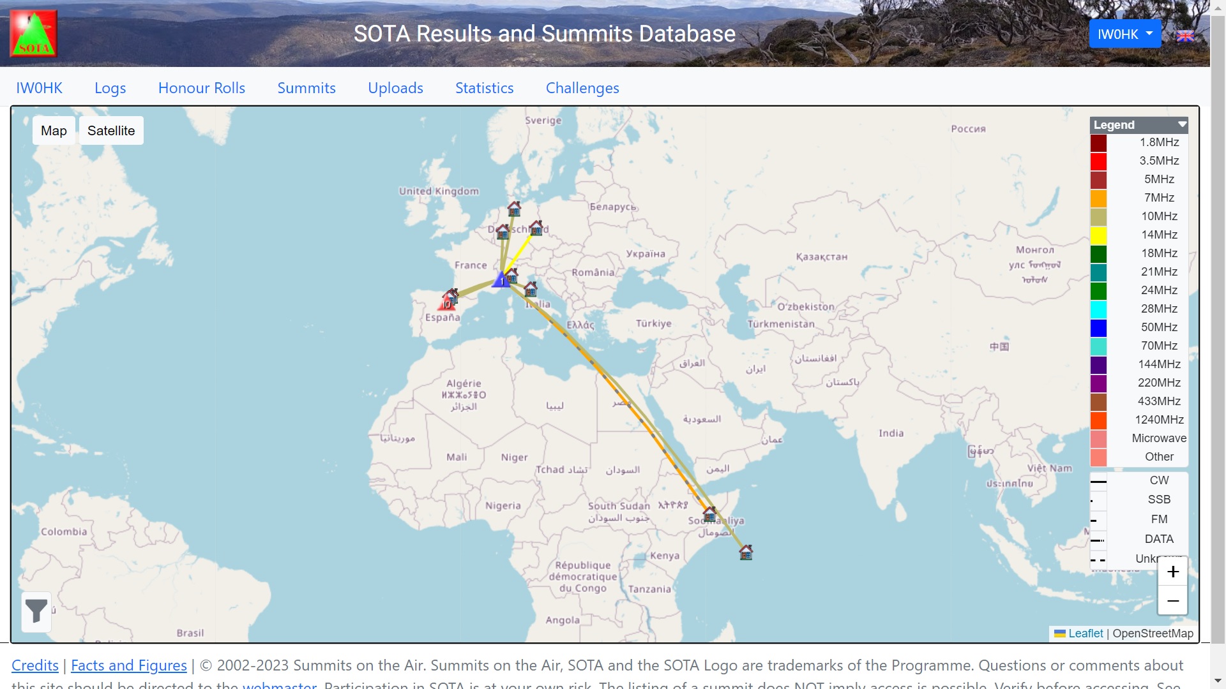Open the IW0HK user dropdown

(x=1124, y=34)
